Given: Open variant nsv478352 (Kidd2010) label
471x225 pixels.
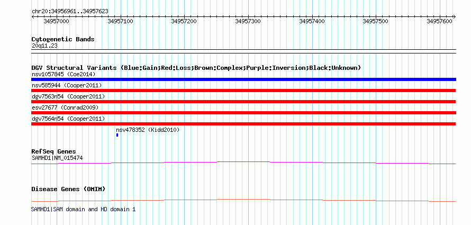Looking at the screenshot, I should [x=148, y=130].
